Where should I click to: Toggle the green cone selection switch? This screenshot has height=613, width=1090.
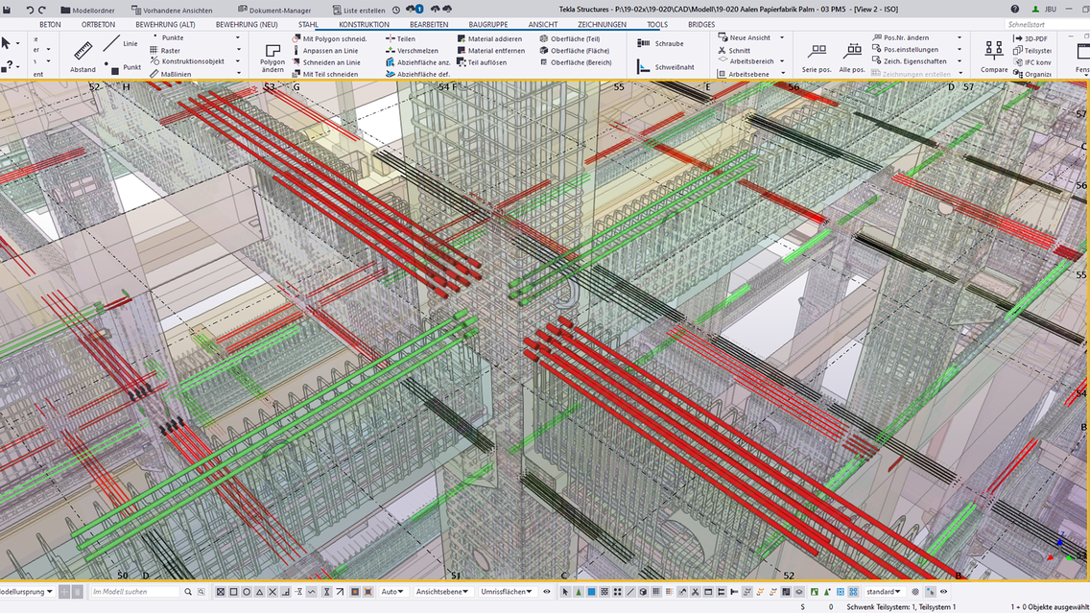(579, 592)
